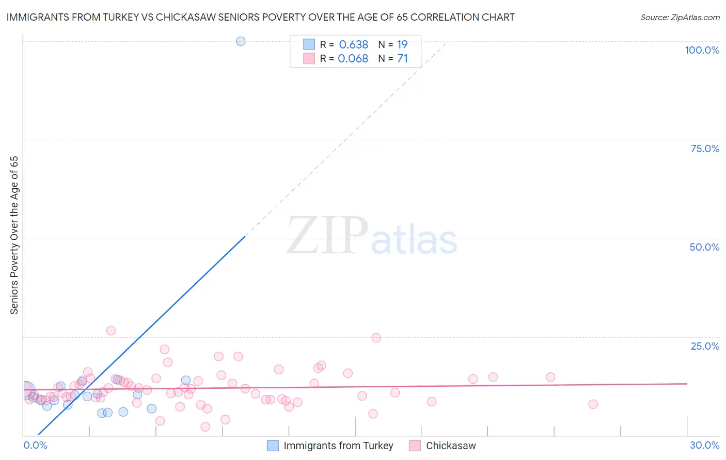Click the pink R = 0.068 swatch
Viewport: 726px width, 460px height.
click(309, 58)
